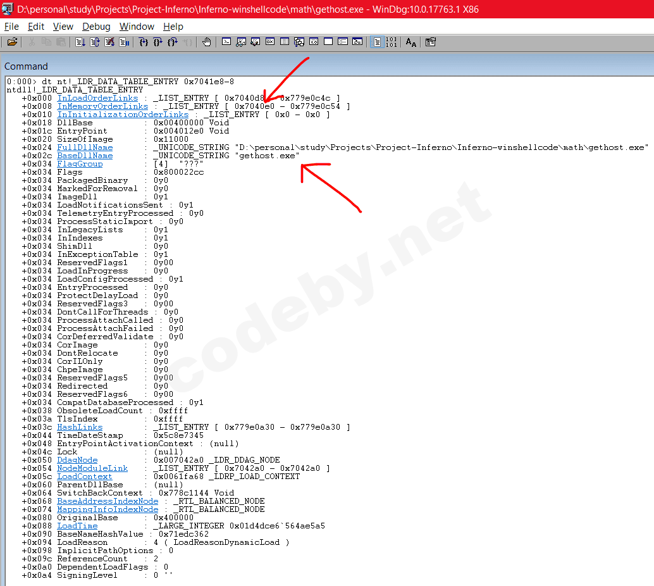The width and height of the screenshot is (654, 586).
Task: Click the dt nt!_LDR_DATA_TABLE_ENTRY command line
Action: coord(120,82)
